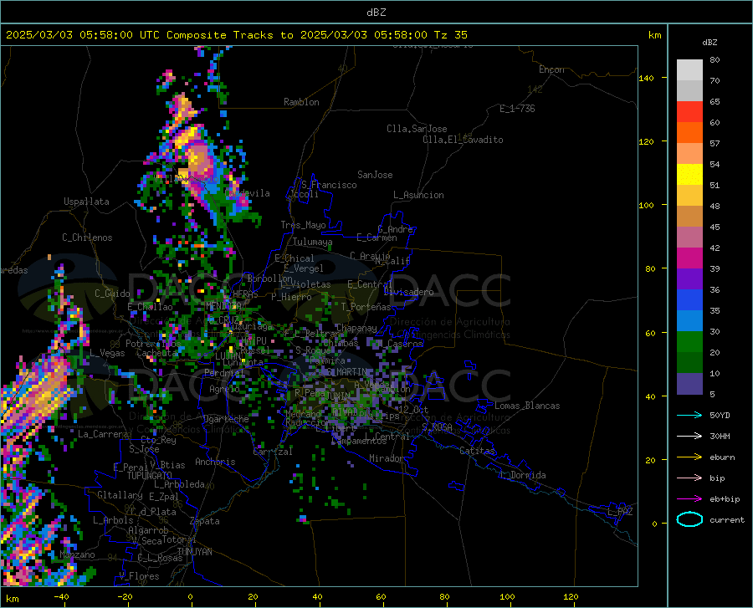Viewport: 753px width, 608px height.
Task: Pick the purple 36-39 dBZ swatch
Action: click(x=689, y=279)
